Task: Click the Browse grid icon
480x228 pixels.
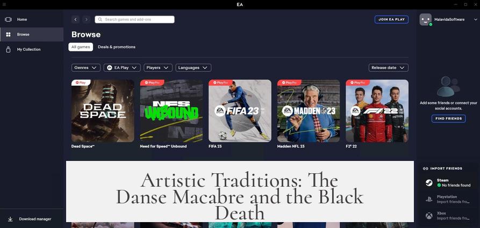Action: click(8, 34)
